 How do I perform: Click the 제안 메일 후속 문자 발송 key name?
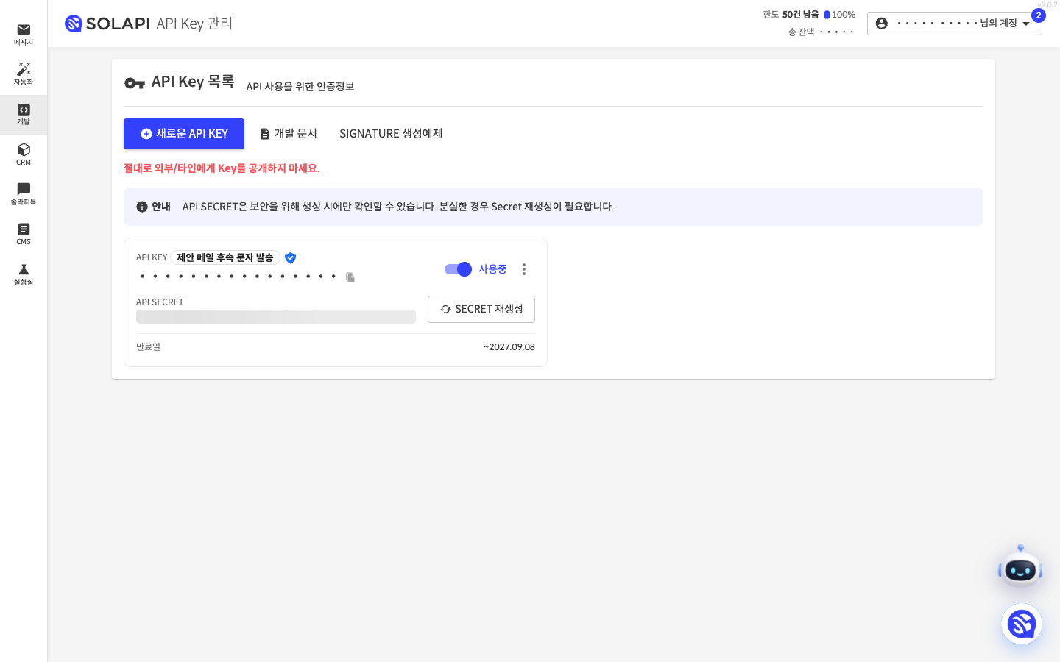[225, 257]
